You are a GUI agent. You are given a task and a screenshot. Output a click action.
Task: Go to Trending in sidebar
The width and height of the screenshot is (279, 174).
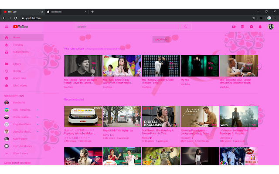coord(18,45)
